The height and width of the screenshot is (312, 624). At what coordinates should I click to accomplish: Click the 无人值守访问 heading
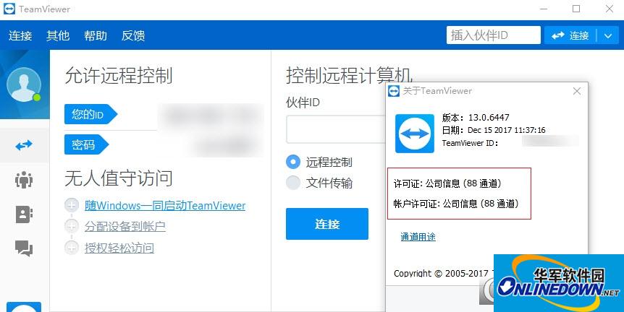click(119, 178)
